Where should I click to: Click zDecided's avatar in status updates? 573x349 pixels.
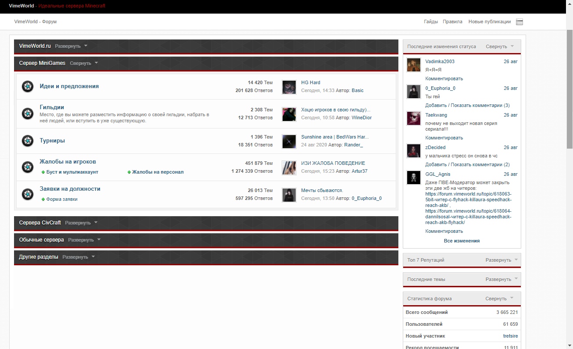click(414, 151)
